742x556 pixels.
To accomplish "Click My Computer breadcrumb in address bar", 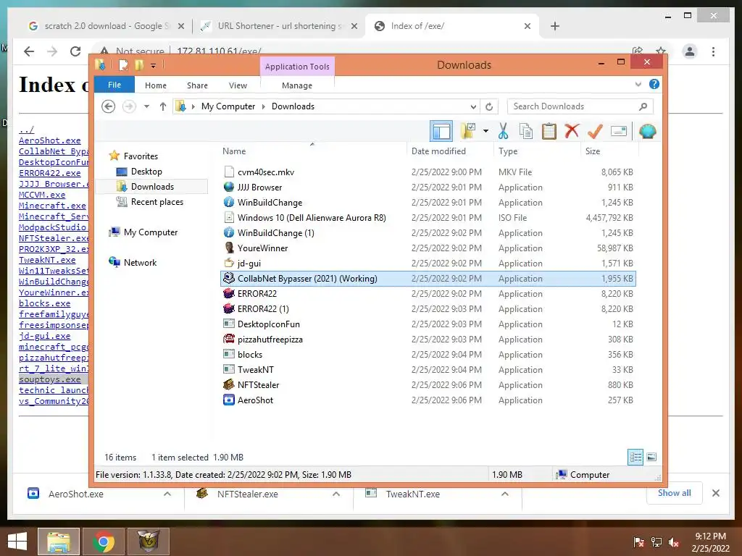I will [x=228, y=106].
